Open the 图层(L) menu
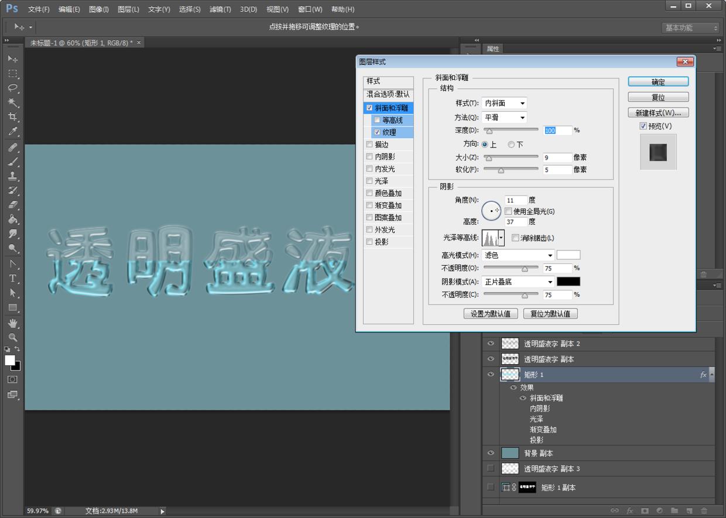Image resolution: width=726 pixels, height=518 pixels. 128,9
